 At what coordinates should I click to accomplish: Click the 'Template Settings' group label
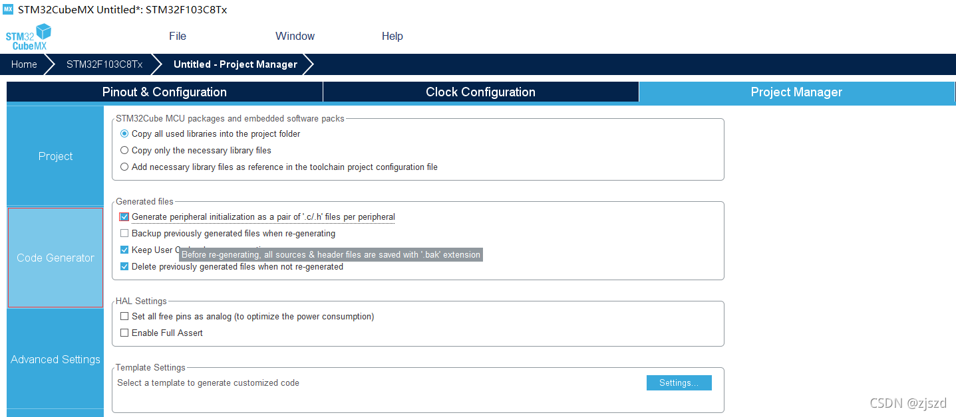point(150,368)
